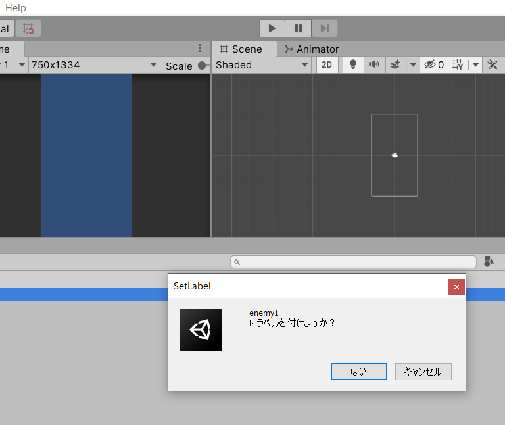Screen dimensions: 505x425
Task: Toggle scene effects with the skybox icon
Action: tap(395, 65)
